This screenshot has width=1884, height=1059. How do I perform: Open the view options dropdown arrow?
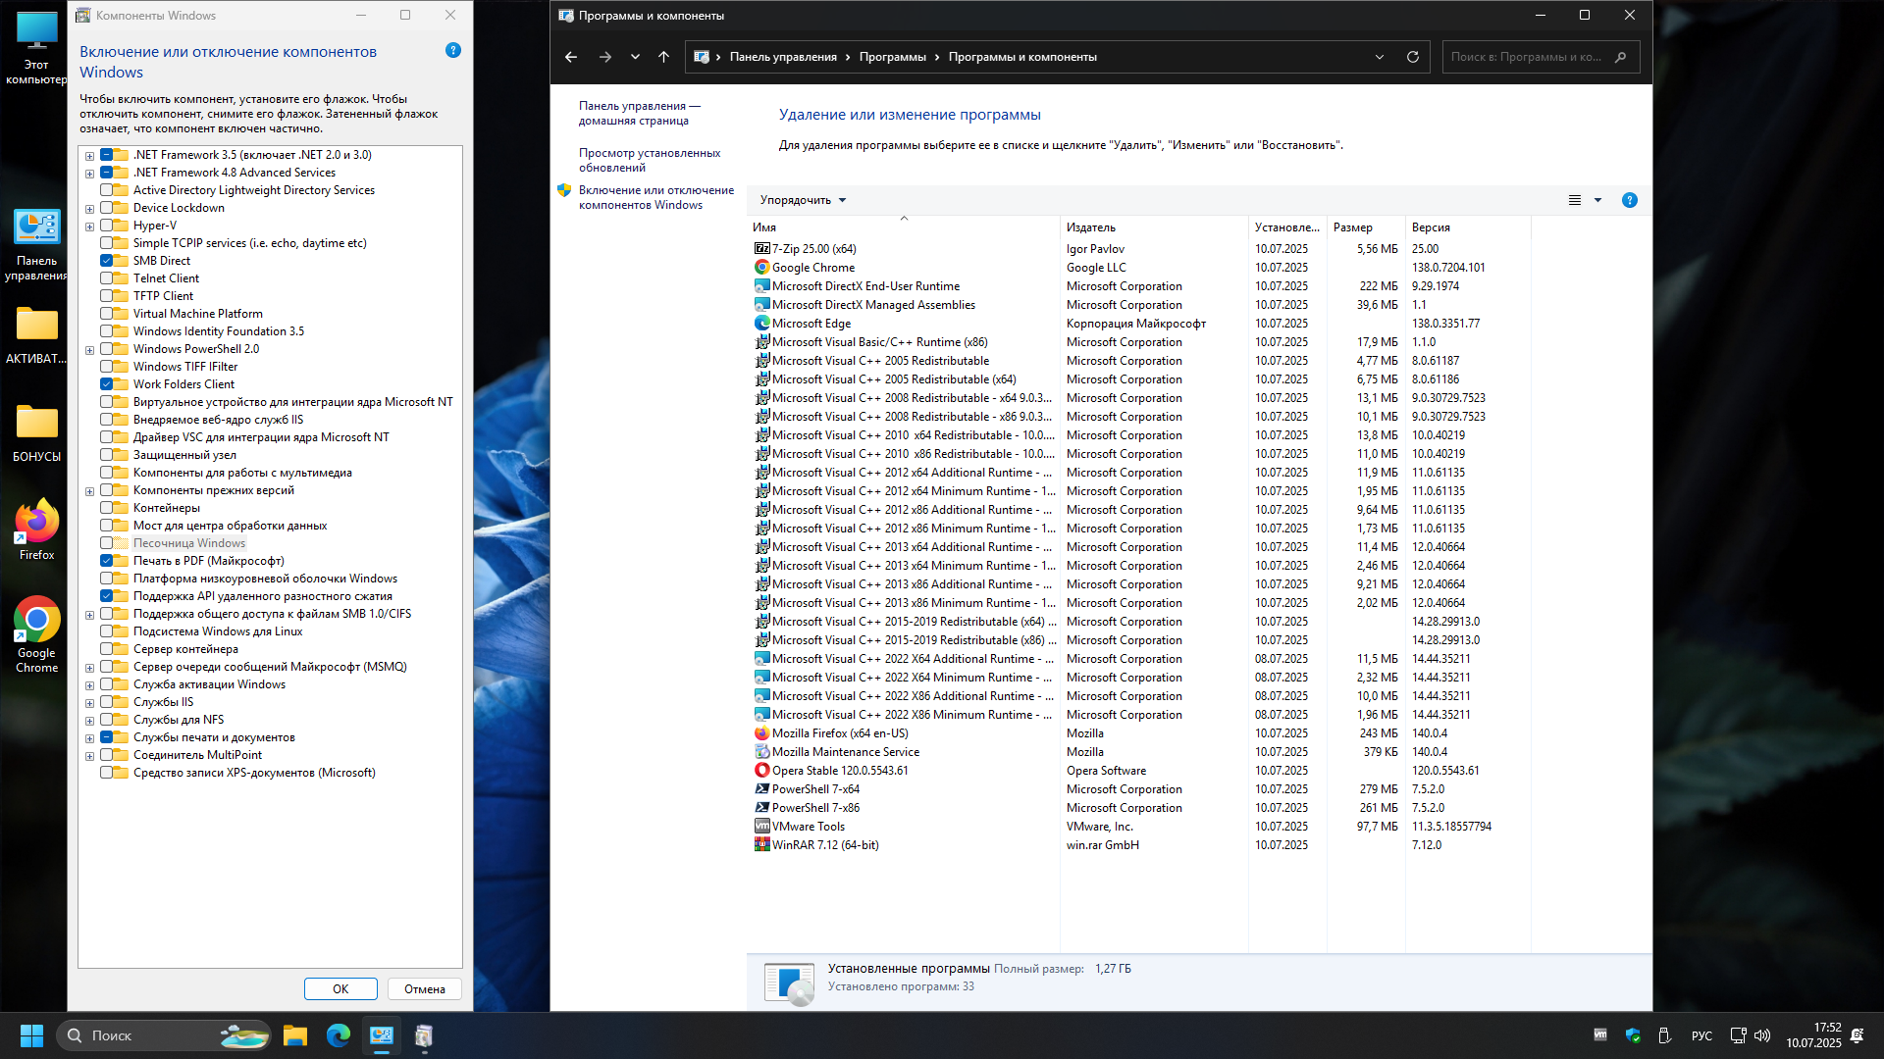pyautogui.click(x=1597, y=200)
